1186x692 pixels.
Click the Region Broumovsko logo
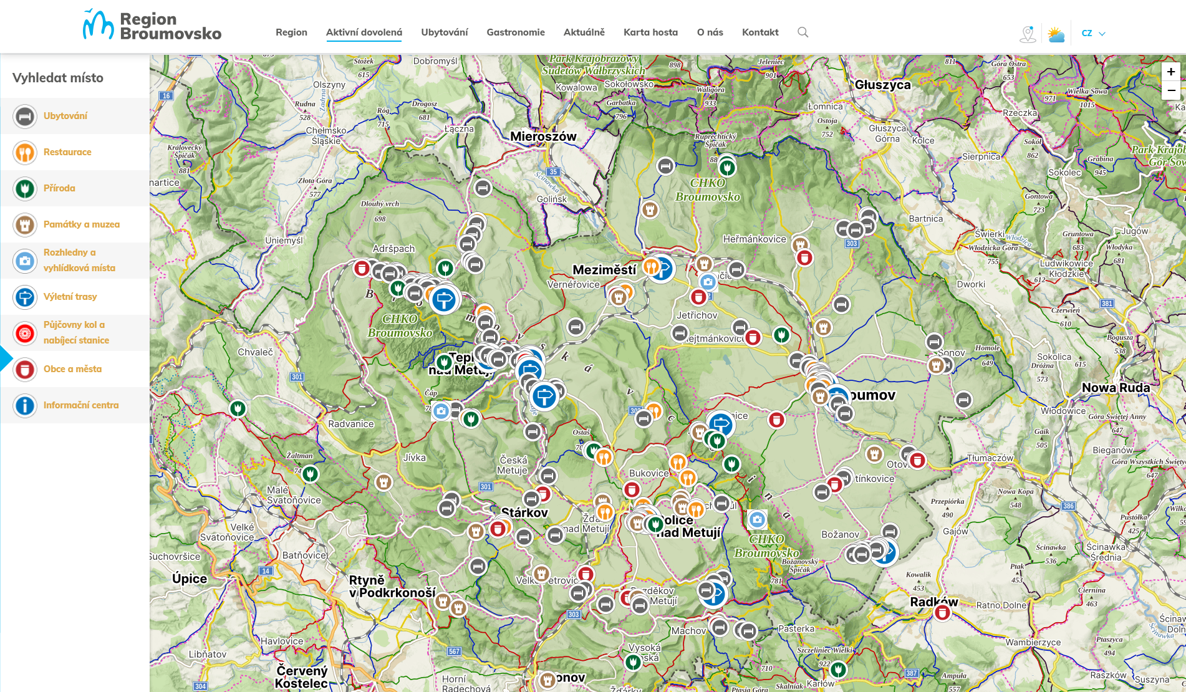point(152,26)
